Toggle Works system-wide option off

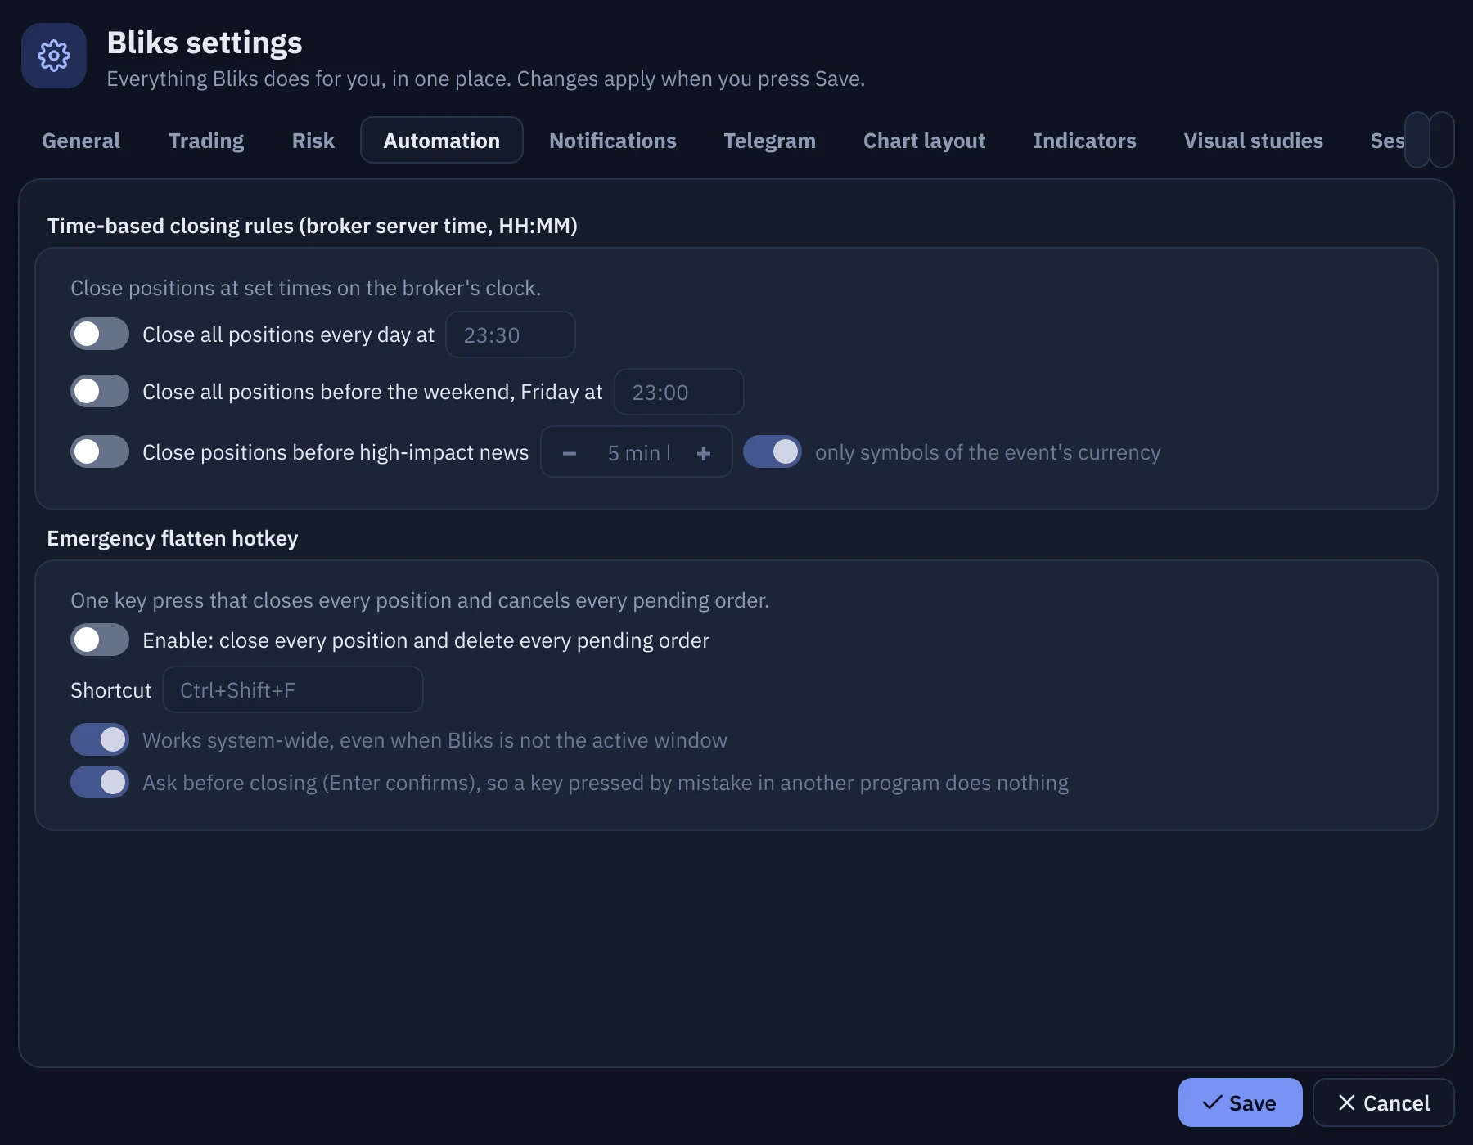(x=100, y=739)
